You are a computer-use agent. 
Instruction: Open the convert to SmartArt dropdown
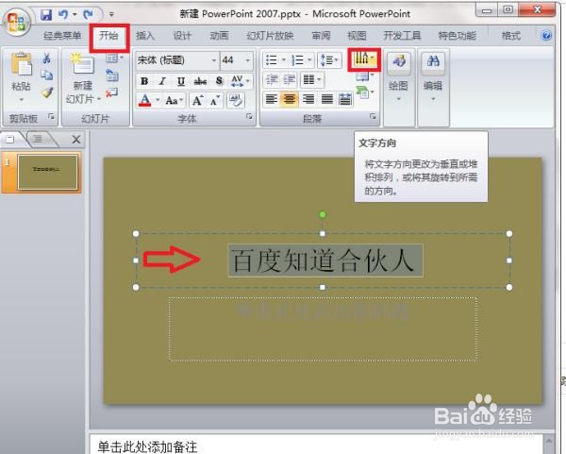(364, 92)
